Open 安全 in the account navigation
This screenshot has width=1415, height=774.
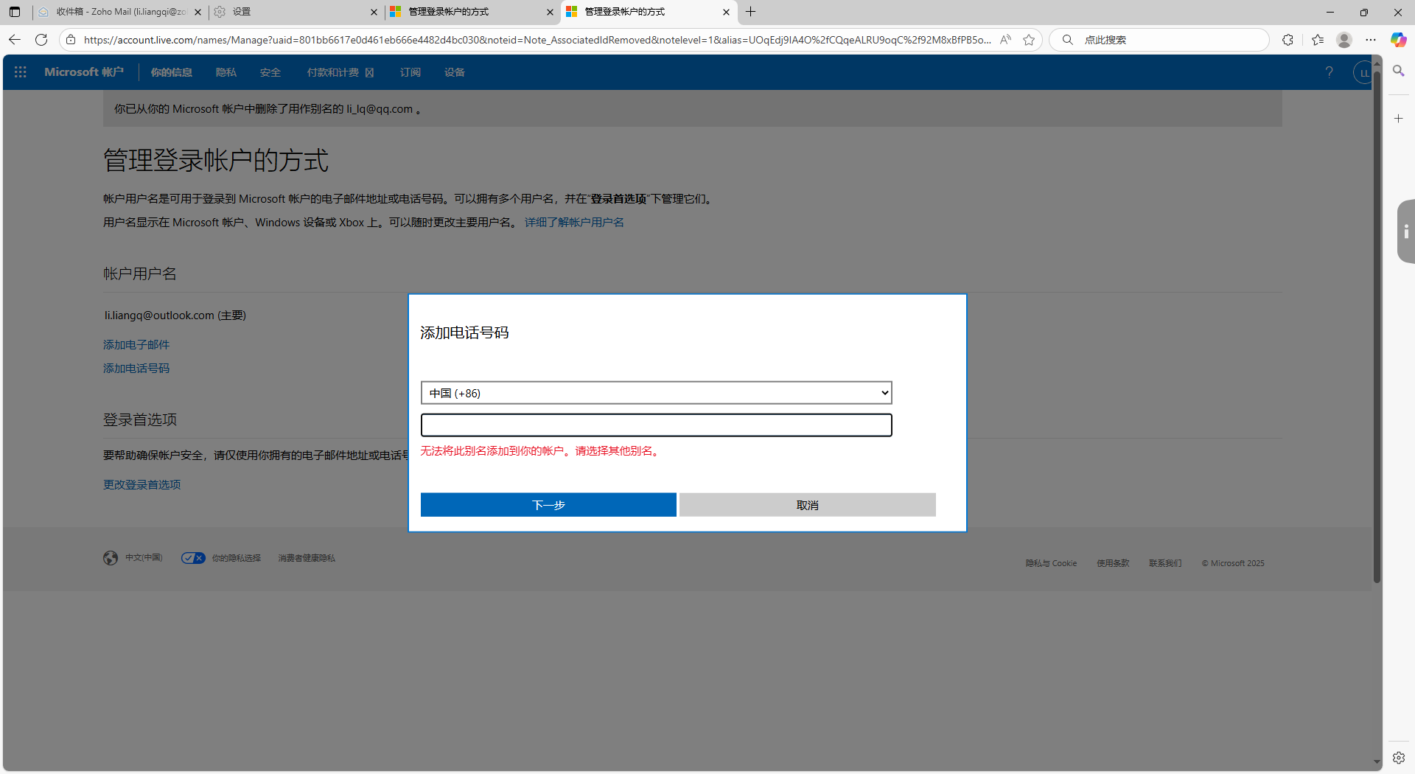(x=270, y=72)
